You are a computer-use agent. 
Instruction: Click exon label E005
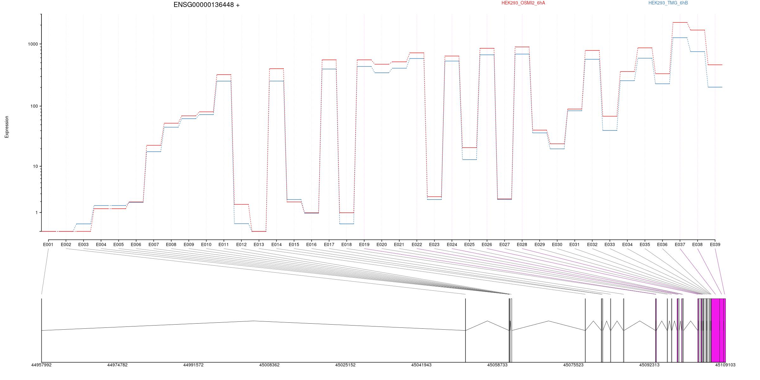pyautogui.click(x=118, y=244)
